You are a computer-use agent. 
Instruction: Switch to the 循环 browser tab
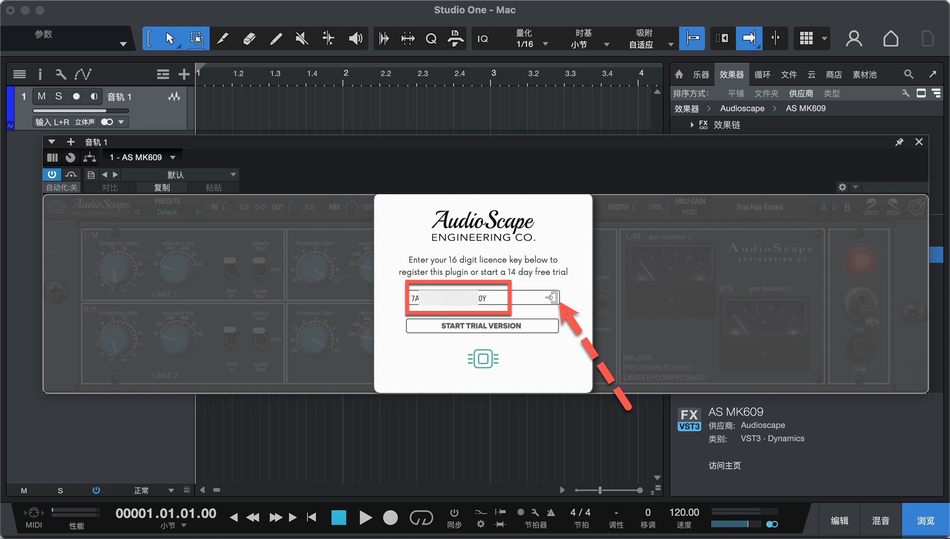click(762, 74)
